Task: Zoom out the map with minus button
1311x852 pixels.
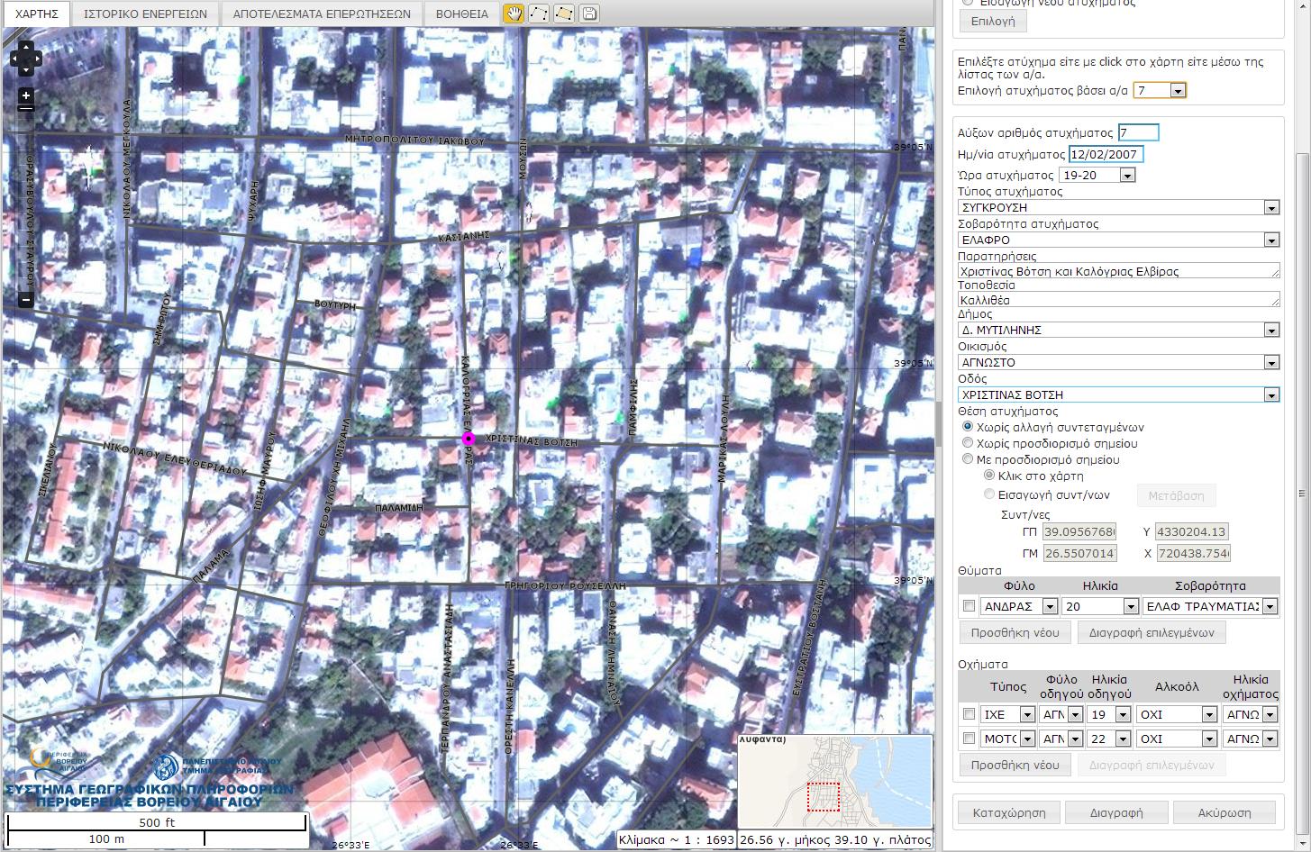Action: point(26,300)
